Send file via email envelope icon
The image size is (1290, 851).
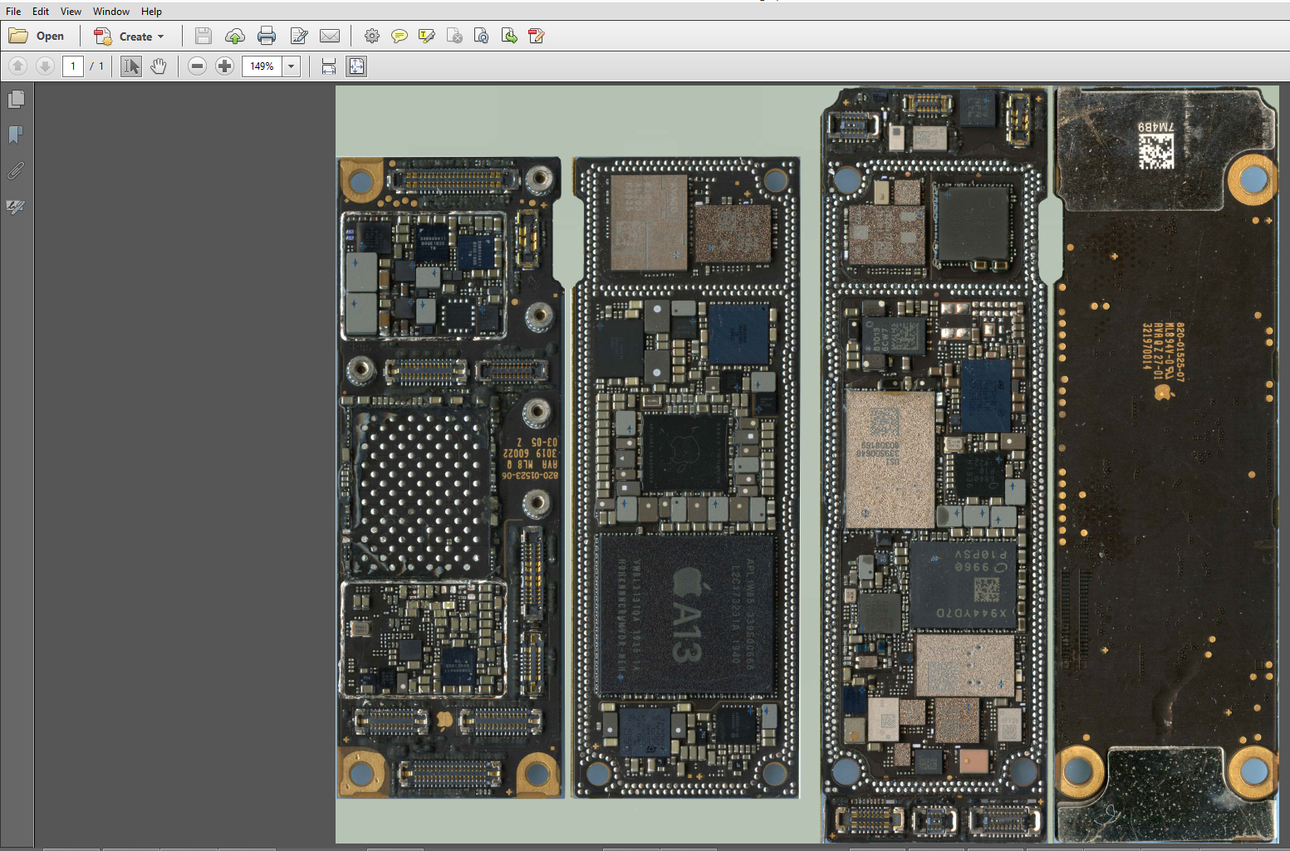330,37
